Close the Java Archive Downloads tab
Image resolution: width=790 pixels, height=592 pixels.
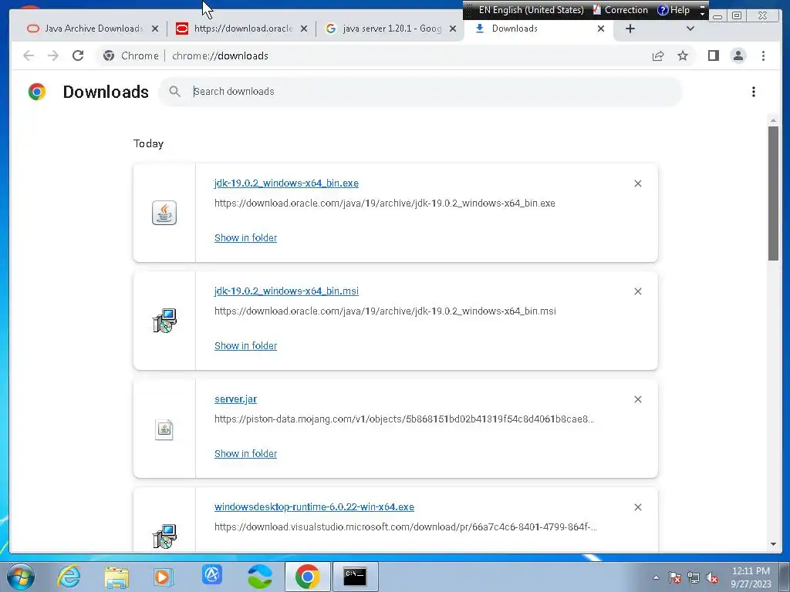point(155,29)
